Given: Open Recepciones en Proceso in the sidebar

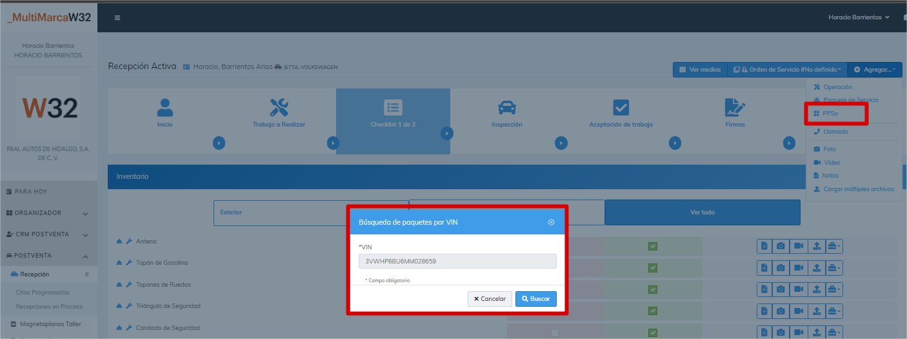Looking at the screenshot, I should click(x=49, y=307).
